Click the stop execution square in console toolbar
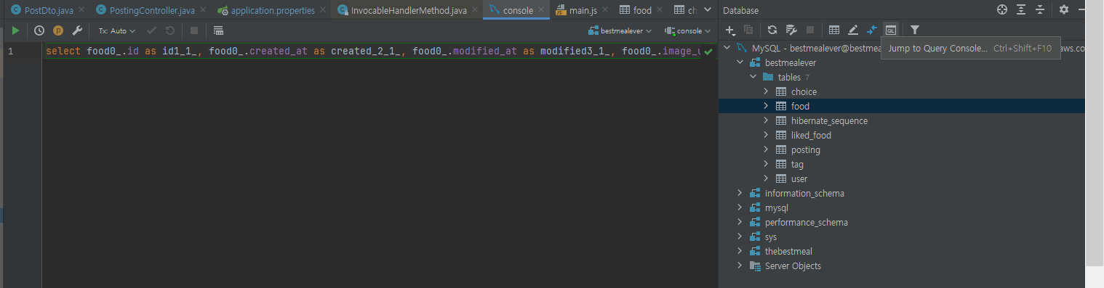 point(194,31)
